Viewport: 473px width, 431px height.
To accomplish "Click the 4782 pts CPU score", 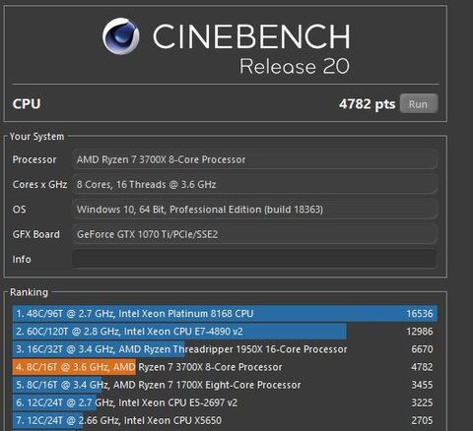I will (367, 104).
